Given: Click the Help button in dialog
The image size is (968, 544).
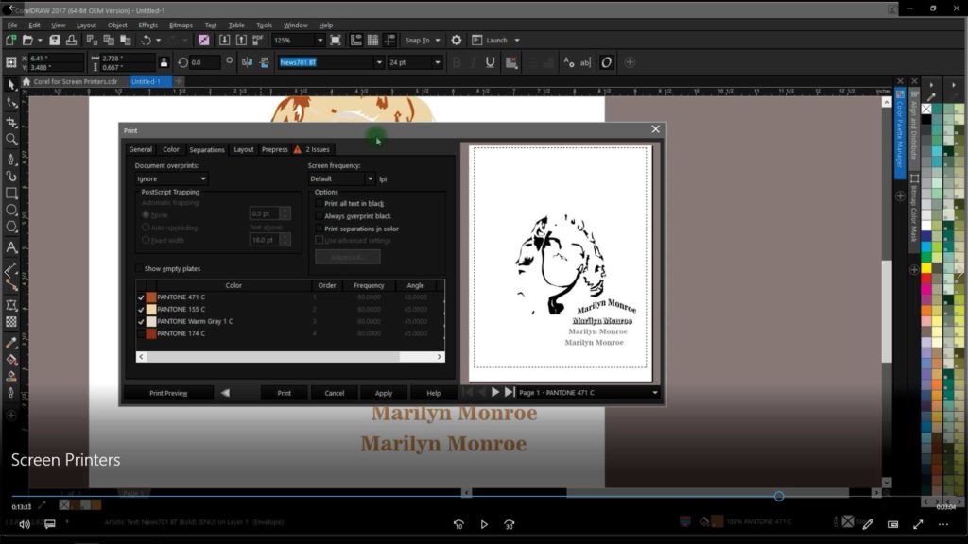Looking at the screenshot, I should coord(433,393).
